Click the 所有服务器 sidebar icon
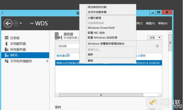183x110 pixels. pyautogui.click(x=7, y=49)
